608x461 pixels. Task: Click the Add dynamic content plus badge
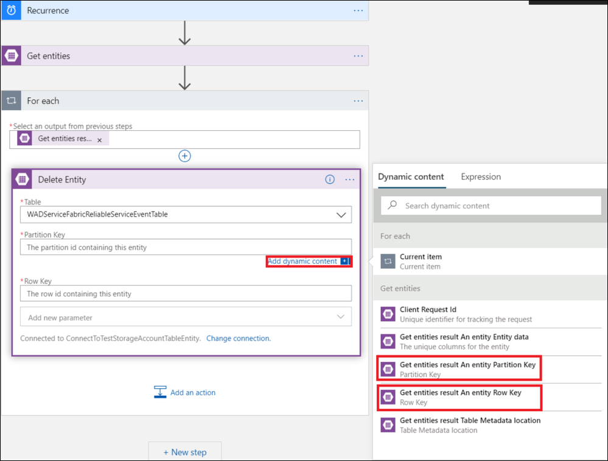(x=344, y=261)
